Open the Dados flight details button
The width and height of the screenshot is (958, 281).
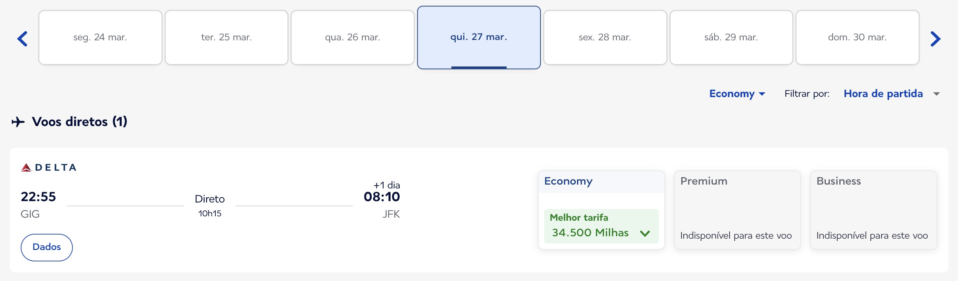[x=47, y=247]
